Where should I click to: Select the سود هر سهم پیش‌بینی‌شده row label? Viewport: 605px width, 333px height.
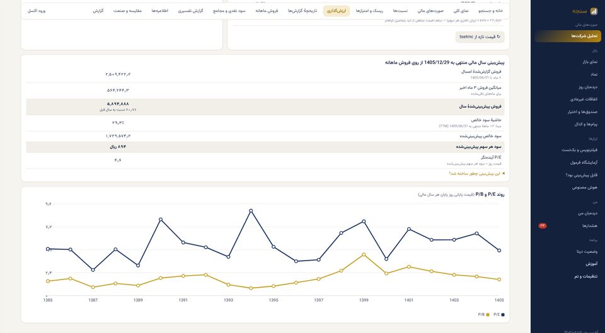(x=478, y=147)
